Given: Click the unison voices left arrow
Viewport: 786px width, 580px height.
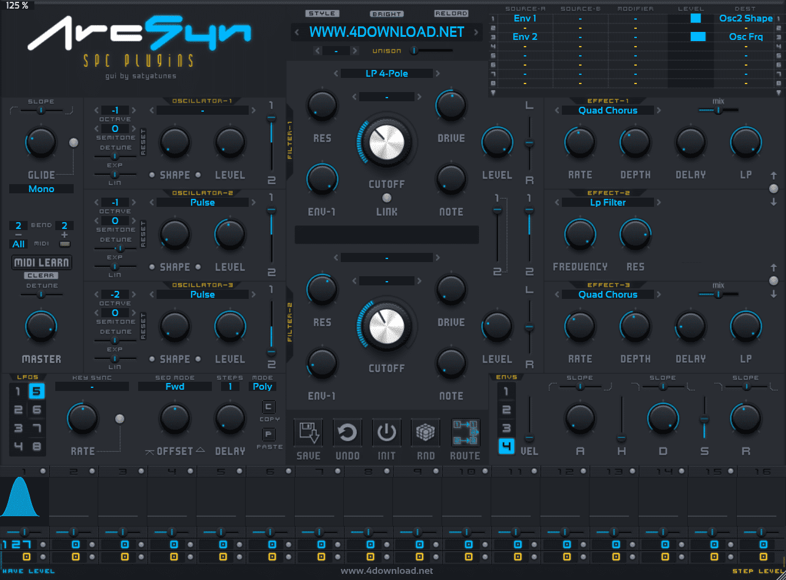Looking at the screenshot, I should tap(317, 50).
